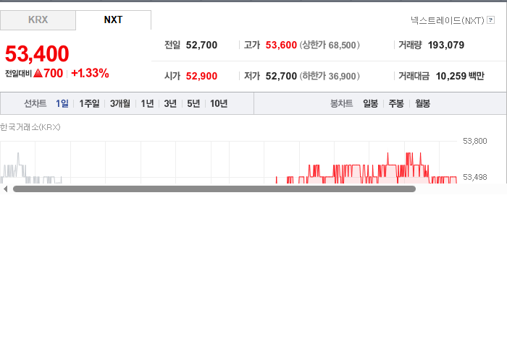Image resolution: width=507 pixels, height=354 pixels.
Task: Click the 선차트 label
Action: 35,103
